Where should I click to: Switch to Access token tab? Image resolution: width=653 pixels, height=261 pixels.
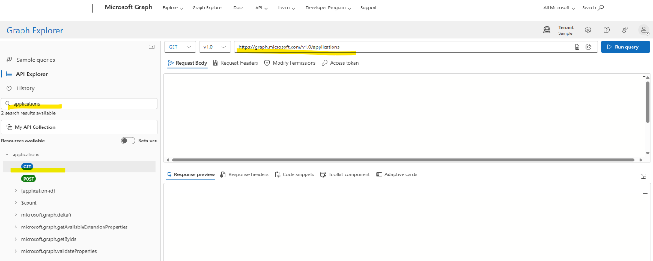pos(340,63)
